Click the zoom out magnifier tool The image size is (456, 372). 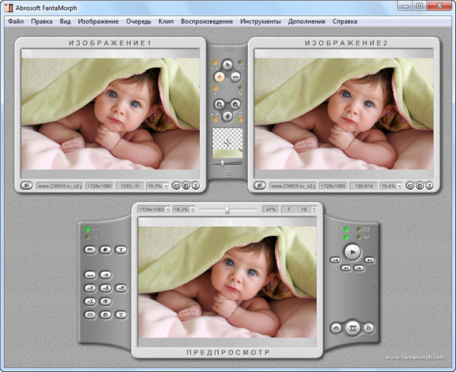pos(236,104)
